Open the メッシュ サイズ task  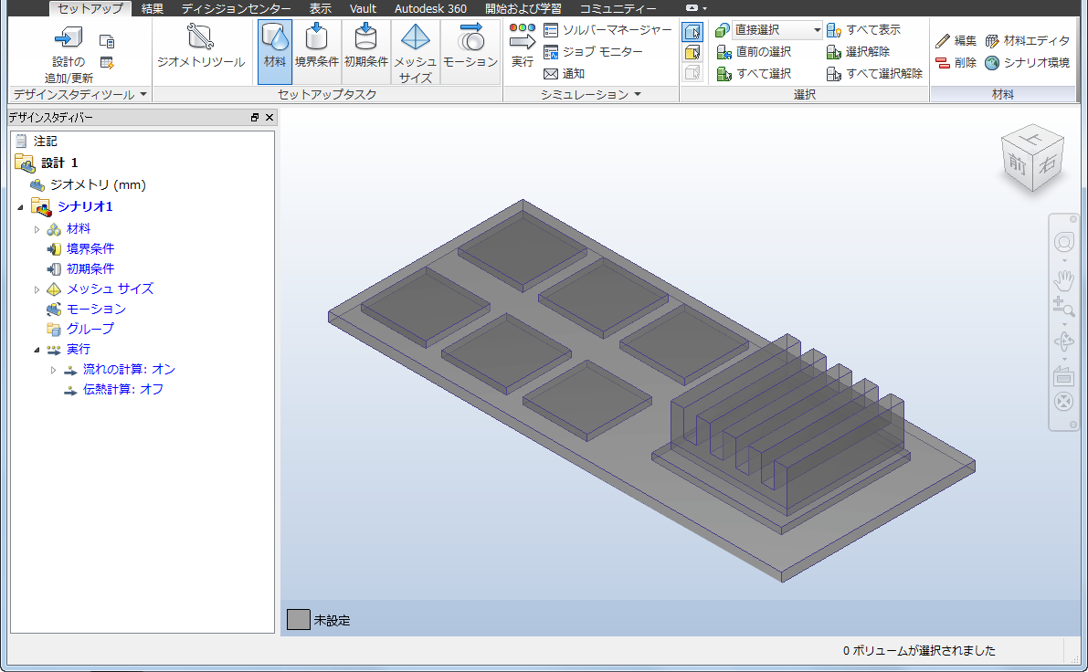pos(415,51)
